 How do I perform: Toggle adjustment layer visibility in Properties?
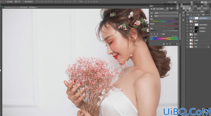[x=174, y=44]
